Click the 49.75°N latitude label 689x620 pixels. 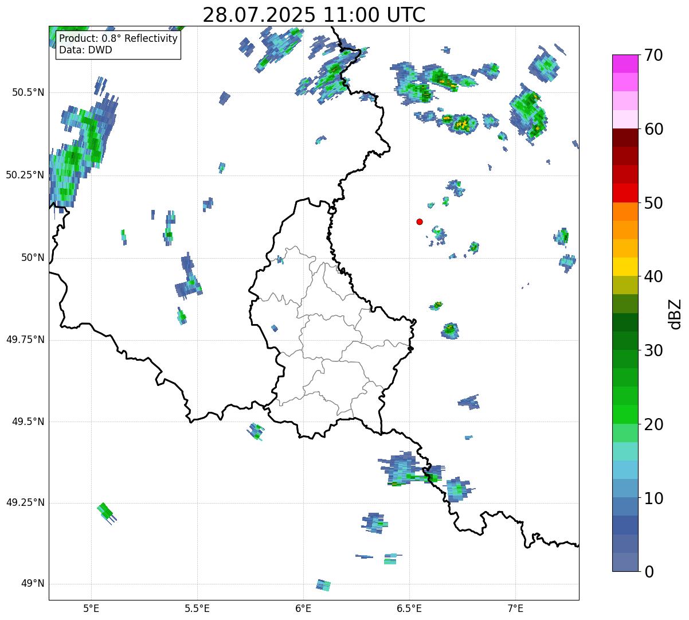point(25,340)
